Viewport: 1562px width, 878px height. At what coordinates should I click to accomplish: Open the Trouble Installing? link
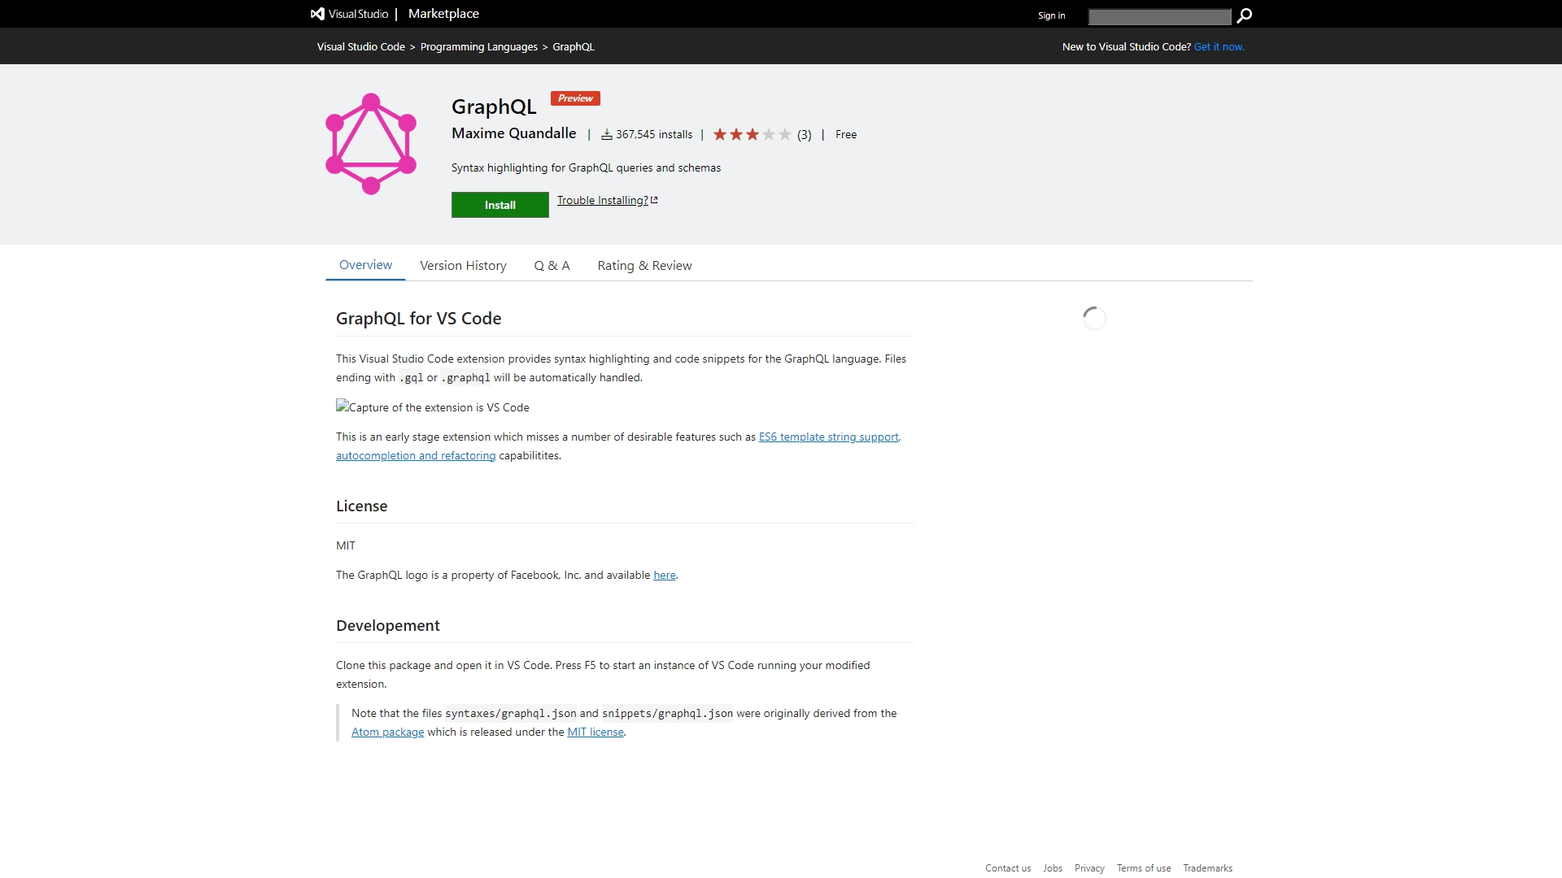pos(603,200)
